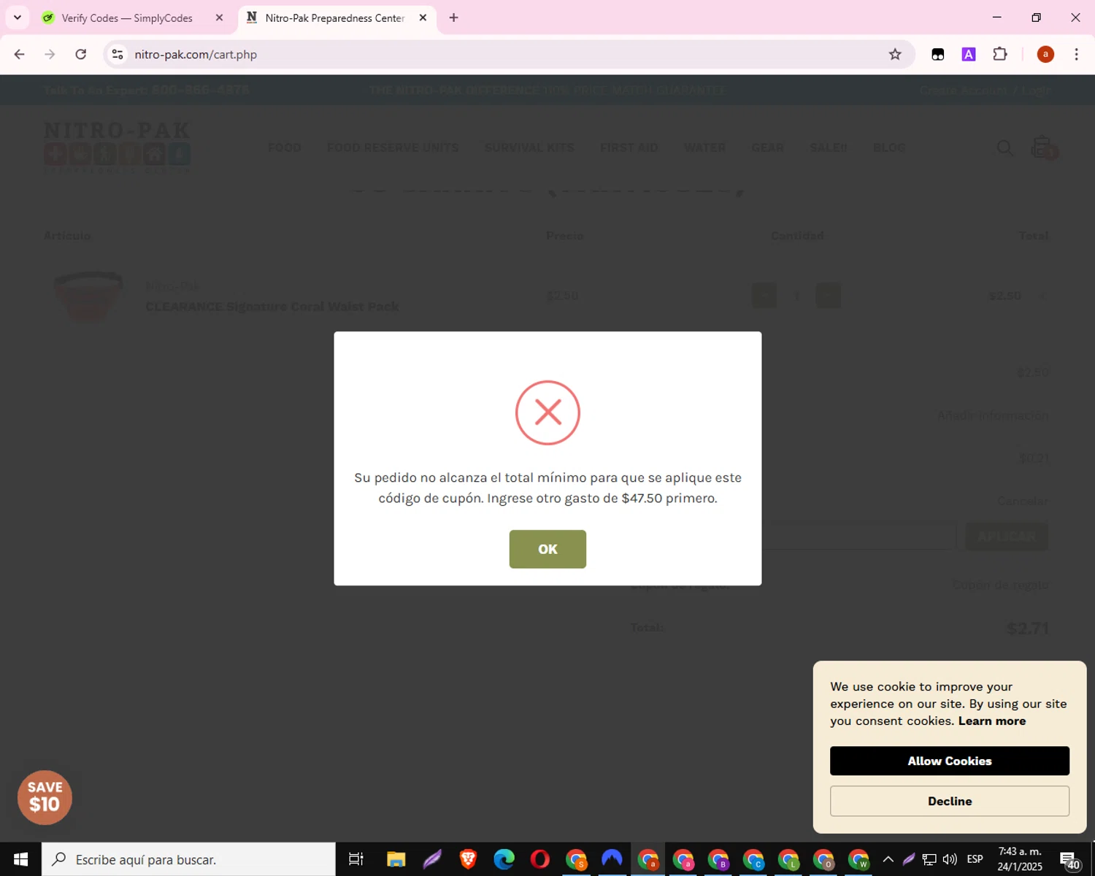Open the site search magnifier icon

click(1004, 148)
